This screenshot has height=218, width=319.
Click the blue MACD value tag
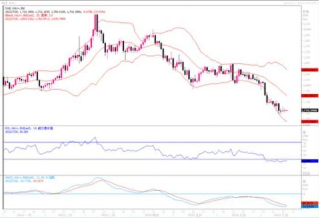coord(310,207)
